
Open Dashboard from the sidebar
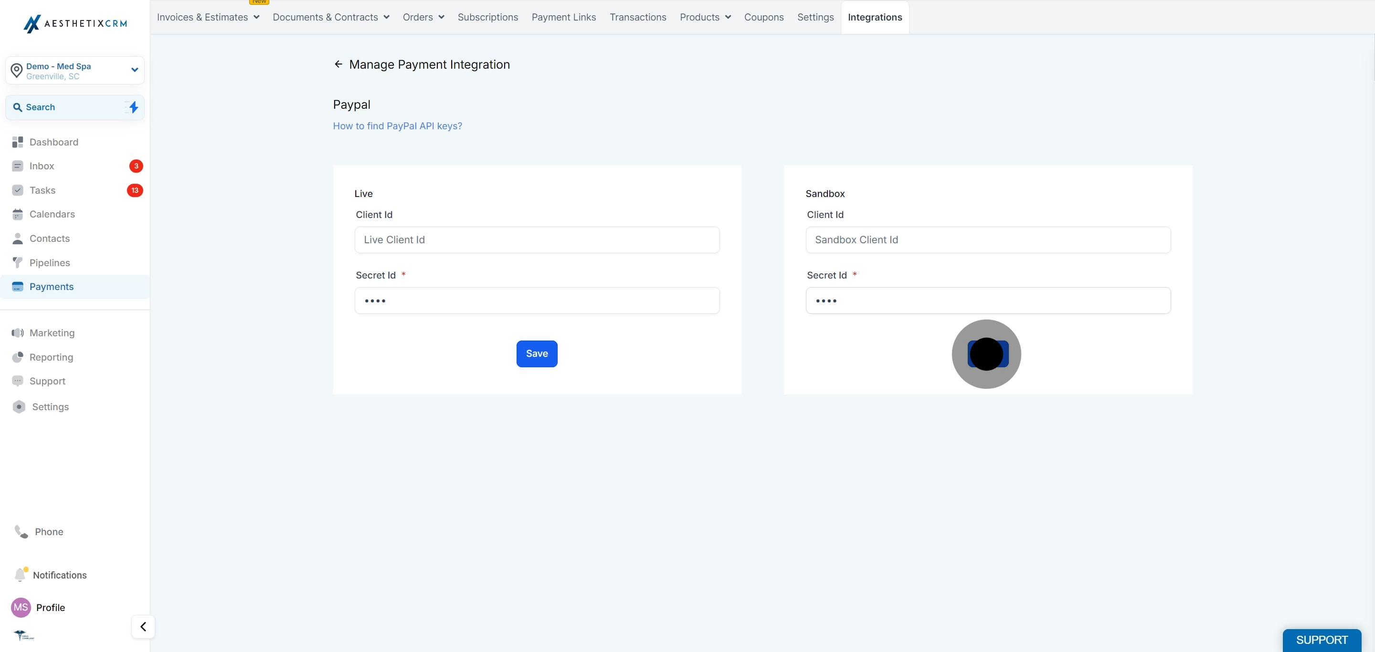tap(54, 142)
